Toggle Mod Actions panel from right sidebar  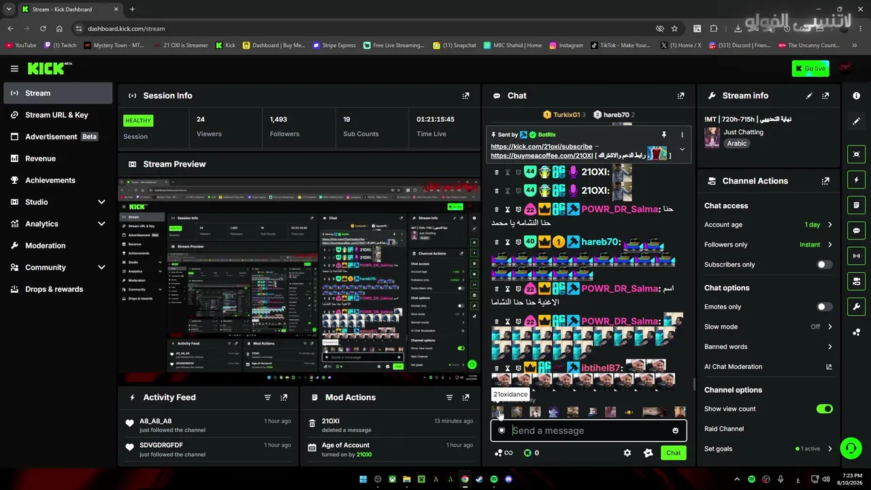856,205
